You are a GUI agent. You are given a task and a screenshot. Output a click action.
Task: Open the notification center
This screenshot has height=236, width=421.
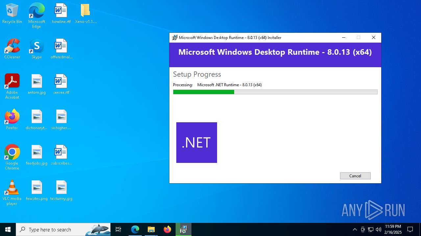coord(410,229)
